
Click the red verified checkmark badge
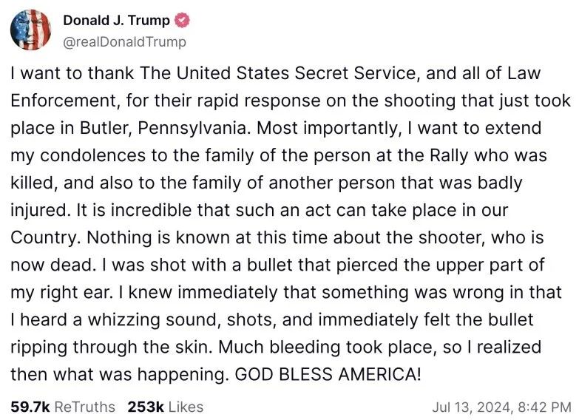pyautogui.click(x=182, y=20)
